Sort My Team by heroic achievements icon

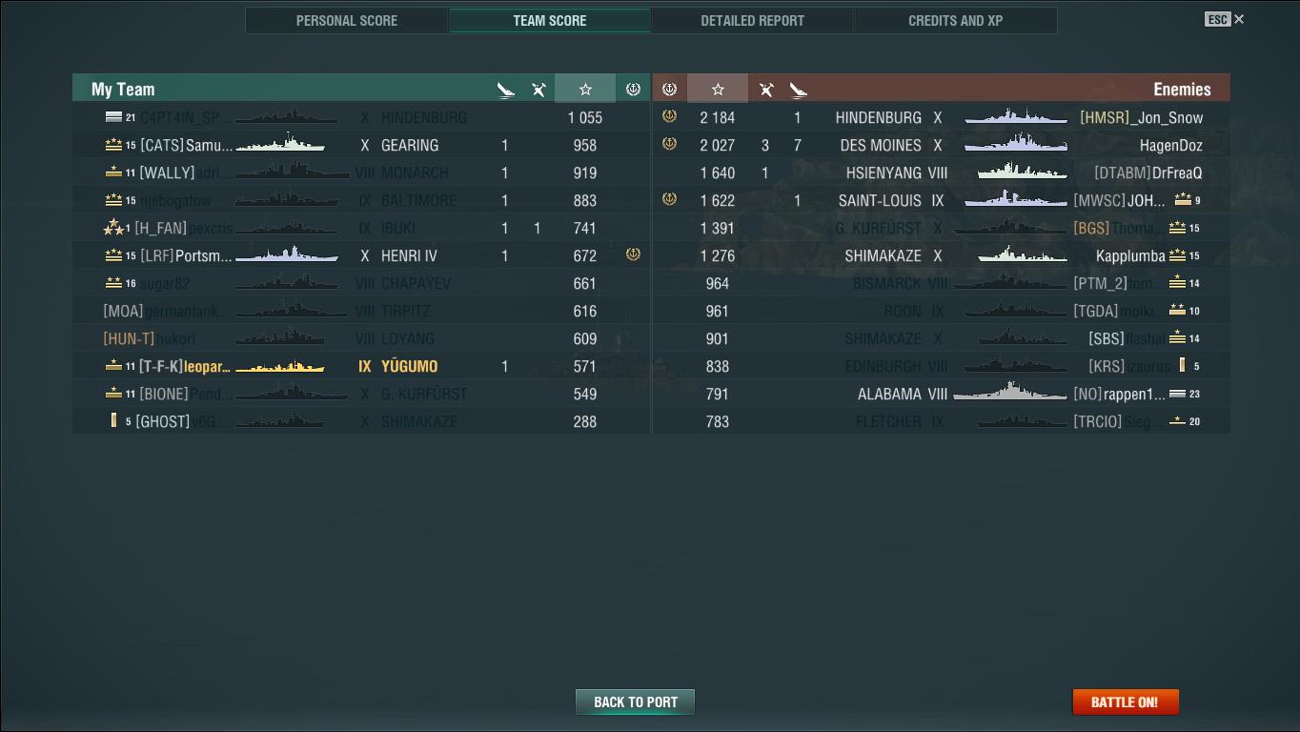[x=633, y=89]
